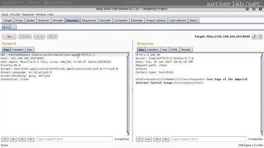Select Repeater request tab 1
Image resolution: width=264 pixels, height=148 pixels.
tap(6, 27)
